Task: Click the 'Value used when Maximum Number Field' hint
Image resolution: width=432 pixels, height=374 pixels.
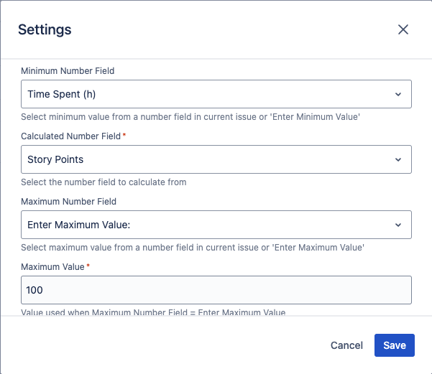Action: point(153,312)
